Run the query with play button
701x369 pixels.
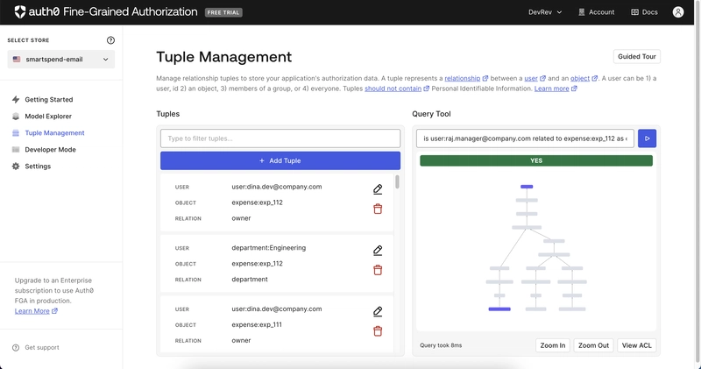click(647, 138)
